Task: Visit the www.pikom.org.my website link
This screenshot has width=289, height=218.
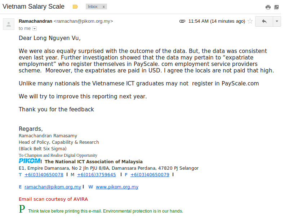Action: point(117,187)
